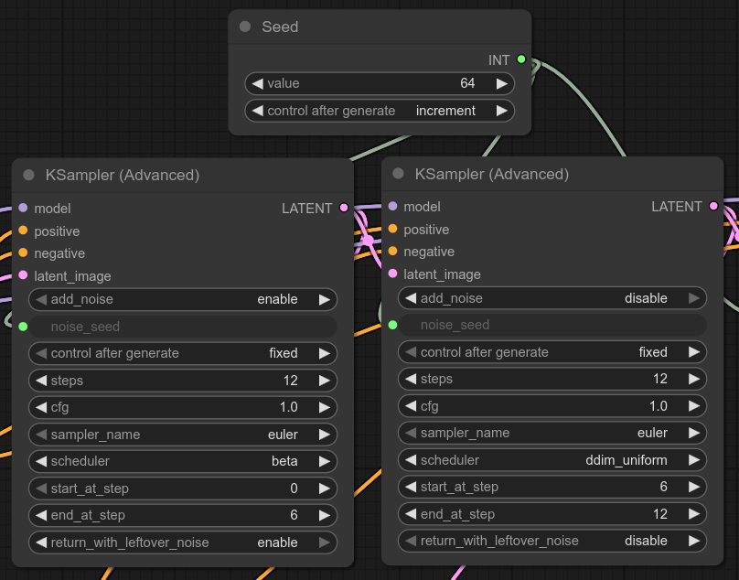
Task: Click left KSampler's latent_image input port
Action: 23,275
